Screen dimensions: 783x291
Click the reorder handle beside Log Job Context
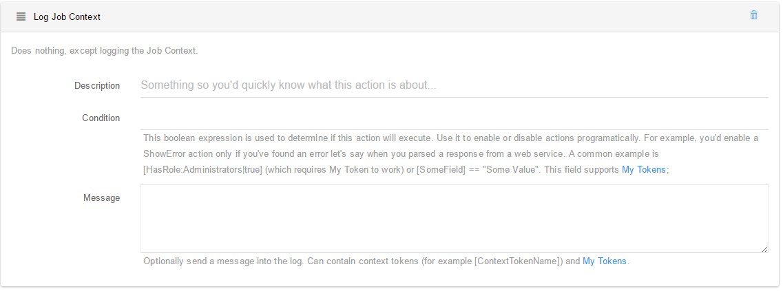[21, 17]
